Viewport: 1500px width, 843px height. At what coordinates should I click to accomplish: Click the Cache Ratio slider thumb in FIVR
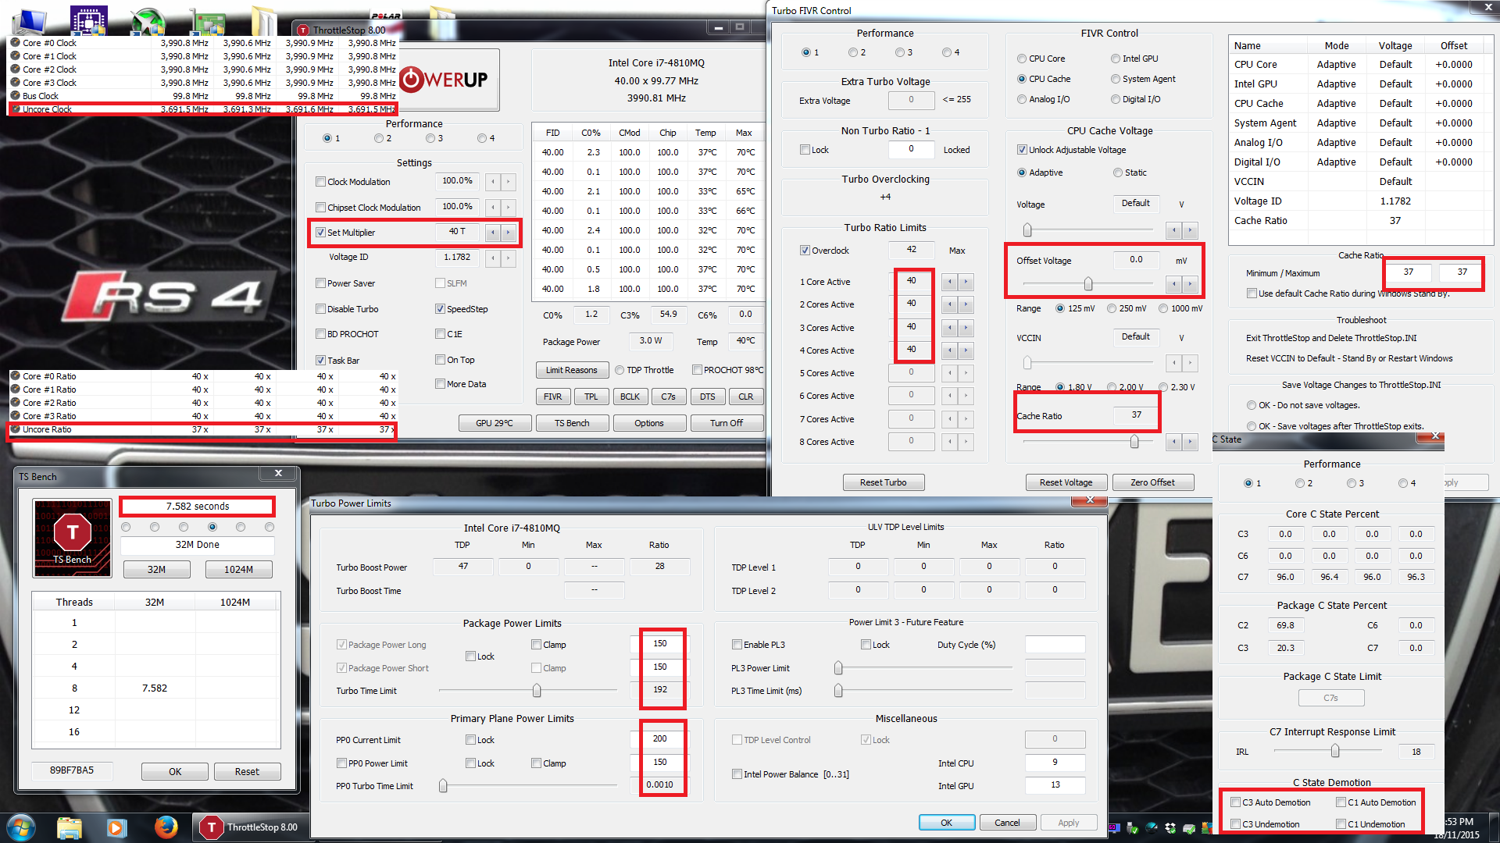click(x=1134, y=442)
